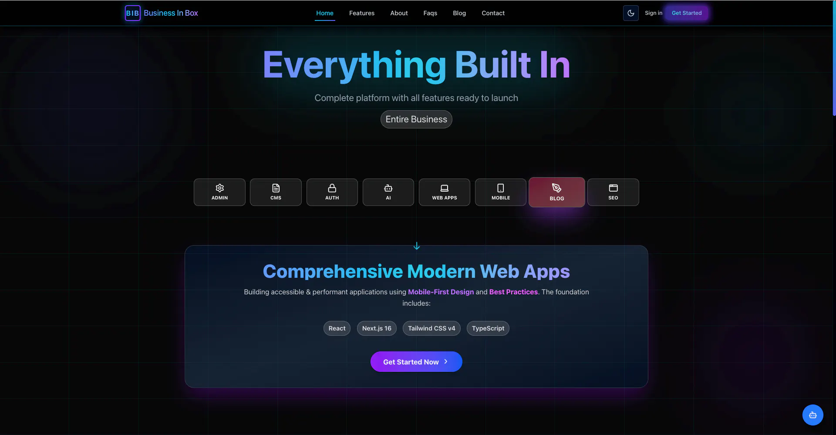836x435 pixels.
Task: Click the Complete platform subtitle text
Action: [x=416, y=98]
